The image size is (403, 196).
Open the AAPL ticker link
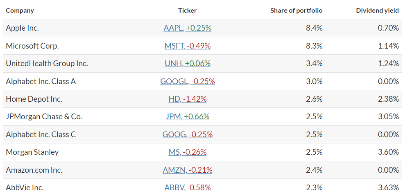[x=187, y=28]
